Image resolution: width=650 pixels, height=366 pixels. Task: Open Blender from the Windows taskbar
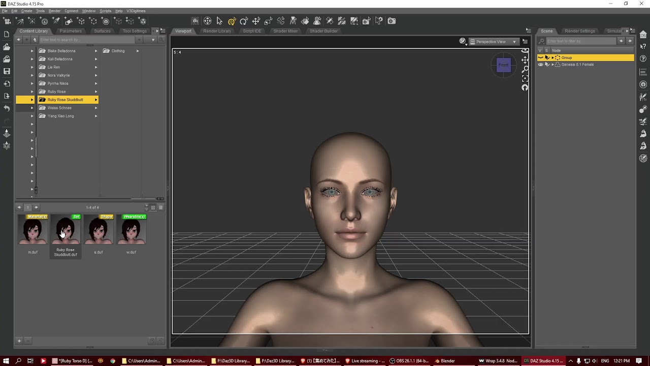(x=445, y=361)
